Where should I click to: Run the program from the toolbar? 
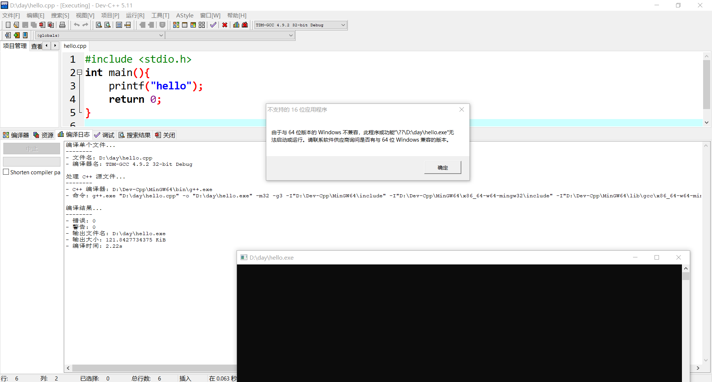pos(185,25)
